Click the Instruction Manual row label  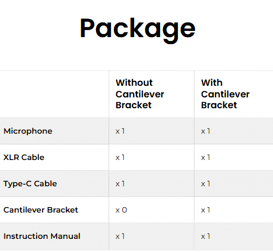click(42, 236)
